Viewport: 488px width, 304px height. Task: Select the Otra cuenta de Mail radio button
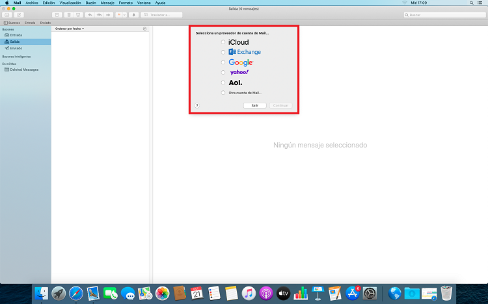223,93
